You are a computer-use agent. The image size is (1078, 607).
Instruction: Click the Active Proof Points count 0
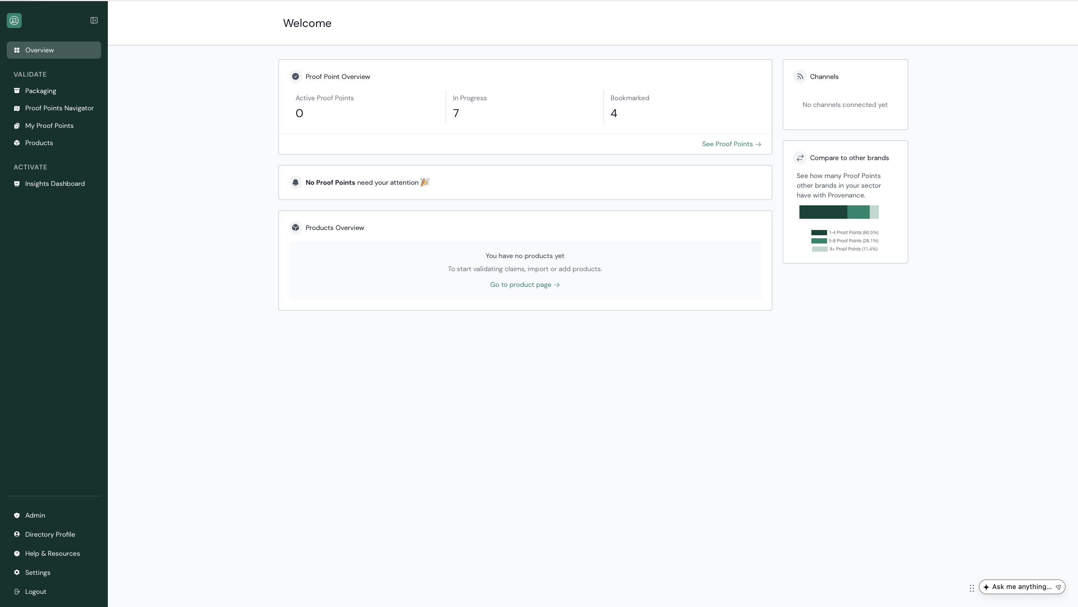coord(299,113)
